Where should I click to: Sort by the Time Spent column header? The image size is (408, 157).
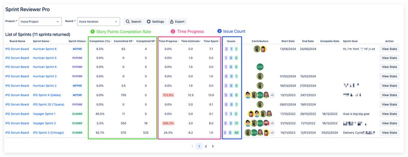click(211, 41)
